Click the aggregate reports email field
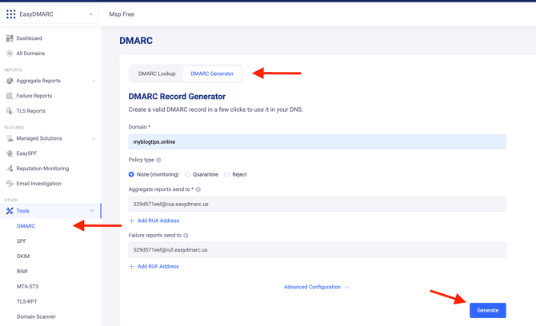Screen dimensions: 536x326 point(318,204)
